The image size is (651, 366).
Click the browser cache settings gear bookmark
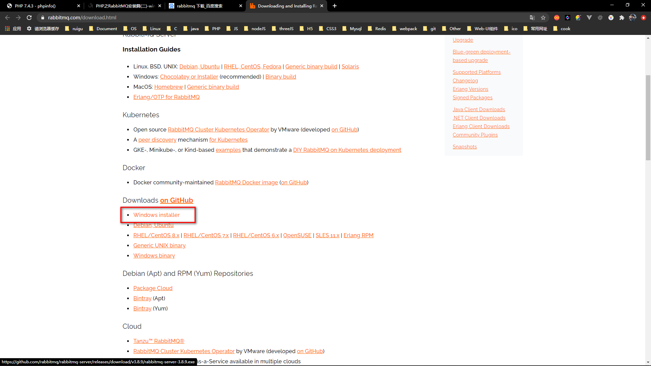tap(43, 29)
